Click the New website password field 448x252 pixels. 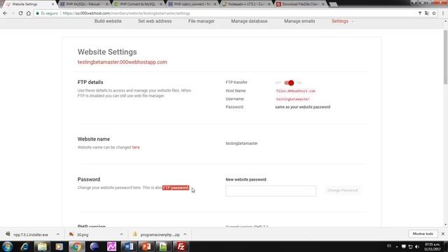[x=271, y=191]
